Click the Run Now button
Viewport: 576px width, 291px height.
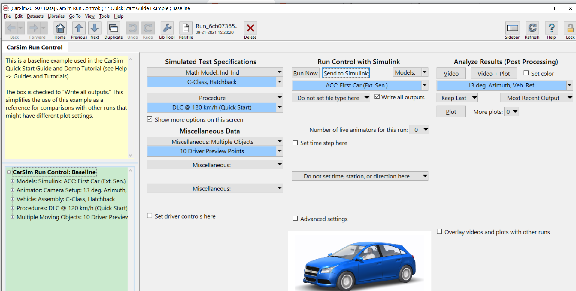pyautogui.click(x=305, y=73)
